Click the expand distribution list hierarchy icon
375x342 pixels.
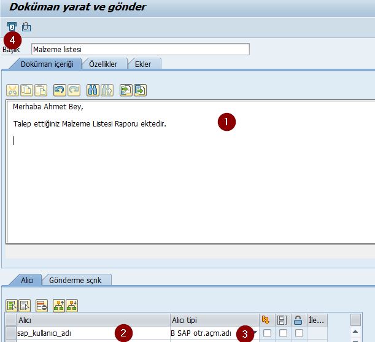click(59, 306)
